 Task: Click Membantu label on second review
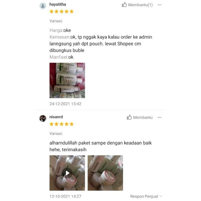pyautogui.click(x=143, y=117)
